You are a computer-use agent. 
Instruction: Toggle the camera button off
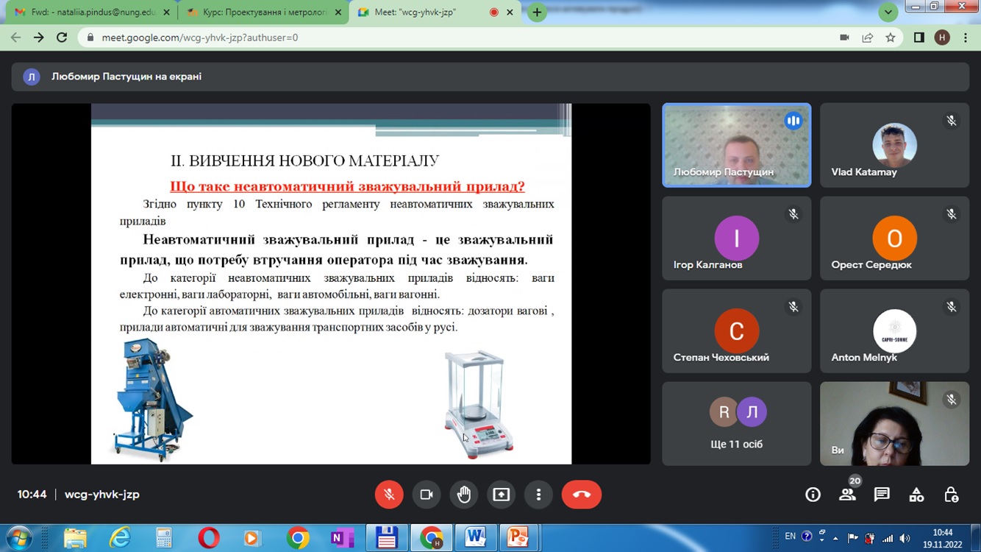tap(426, 495)
